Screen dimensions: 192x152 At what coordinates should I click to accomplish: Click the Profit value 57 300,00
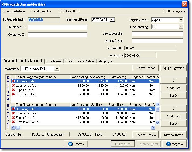(x=115, y=134)
